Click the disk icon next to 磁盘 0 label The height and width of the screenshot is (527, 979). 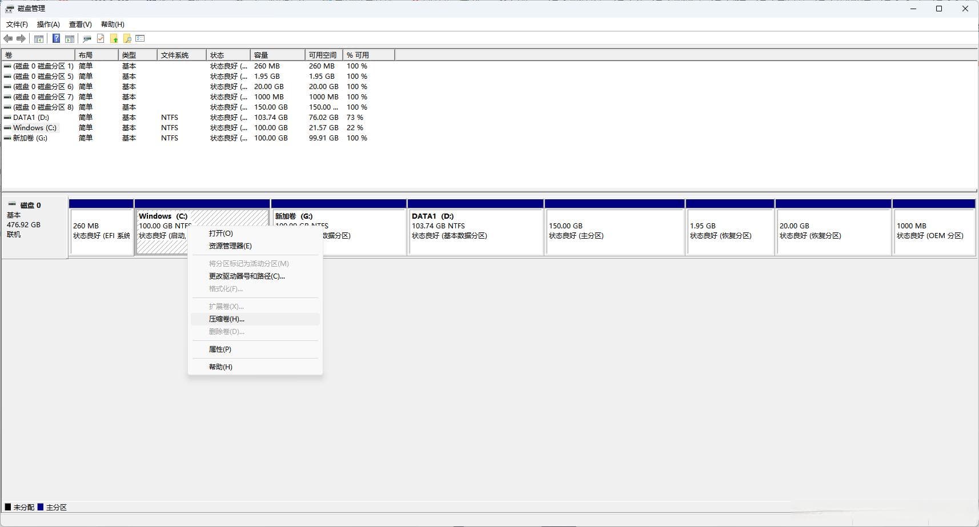(12, 204)
